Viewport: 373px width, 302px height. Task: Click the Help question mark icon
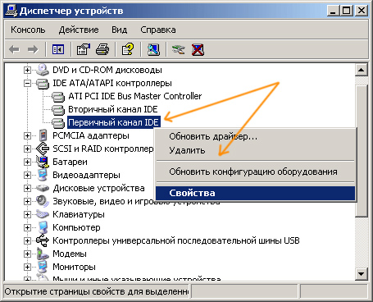(128, 50)
